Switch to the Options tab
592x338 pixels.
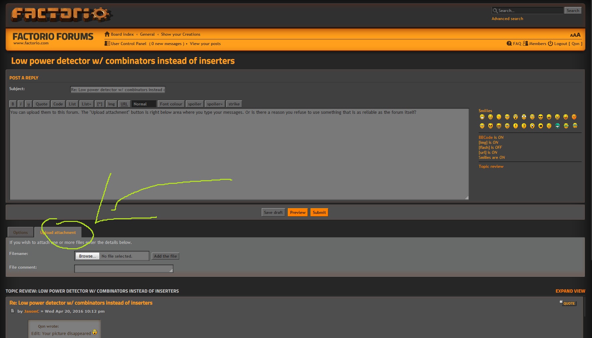20,233
